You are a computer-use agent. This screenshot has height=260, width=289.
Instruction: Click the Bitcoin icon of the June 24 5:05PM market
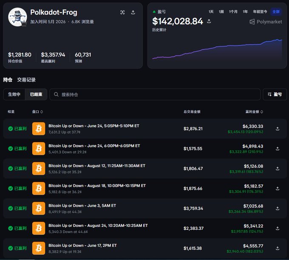tap(39, 129)
